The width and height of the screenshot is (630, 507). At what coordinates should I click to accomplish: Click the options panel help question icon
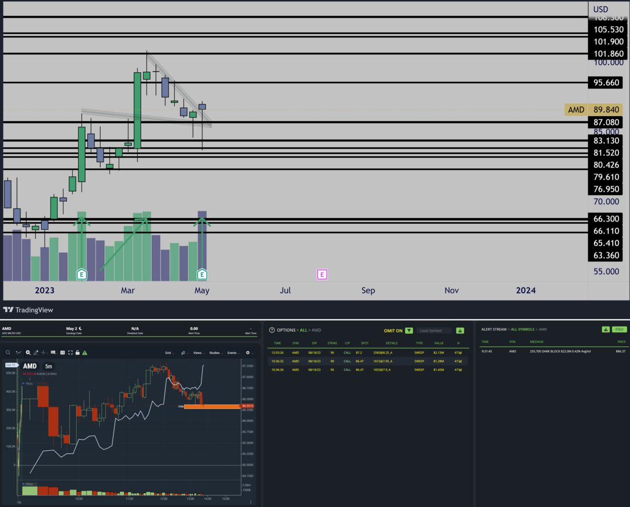click(272, 330)
